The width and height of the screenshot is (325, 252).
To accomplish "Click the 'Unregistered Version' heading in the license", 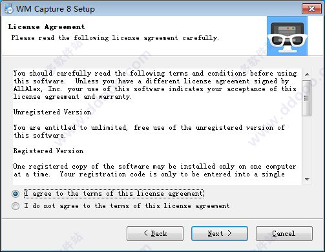I will click(x=52, y=112).
